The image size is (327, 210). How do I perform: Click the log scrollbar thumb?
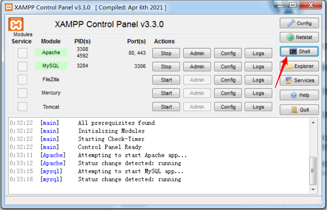pos(313,171)
